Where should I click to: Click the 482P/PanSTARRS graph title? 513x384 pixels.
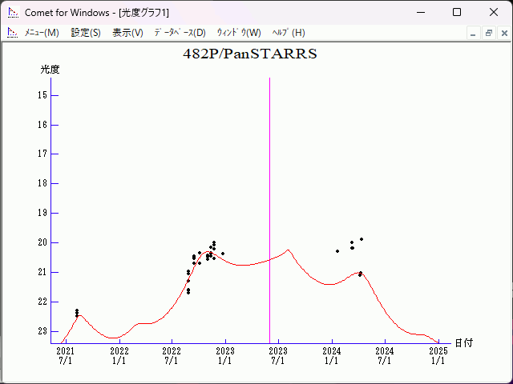coord(250,55)
